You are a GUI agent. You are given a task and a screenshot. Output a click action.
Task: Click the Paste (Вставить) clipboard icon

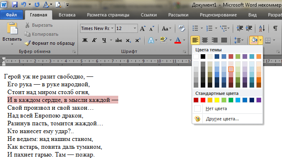pyautogui.click(x=12, y=28)
